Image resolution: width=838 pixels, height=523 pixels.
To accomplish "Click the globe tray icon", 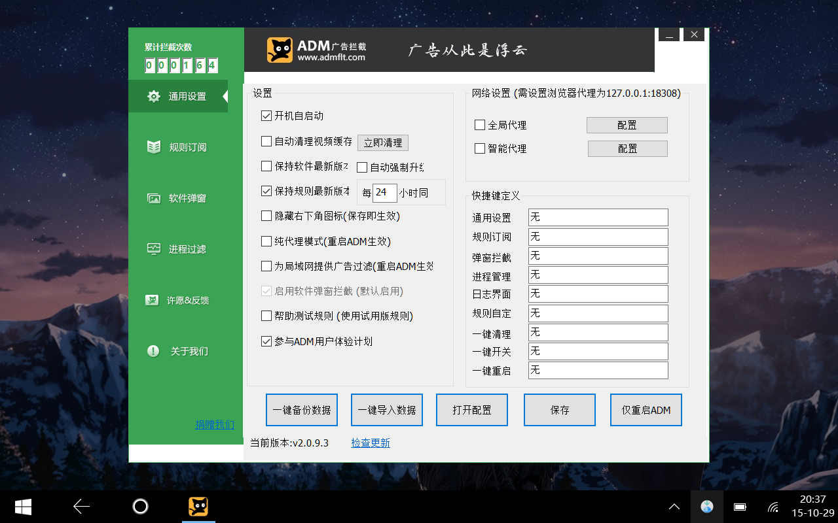I will pyautogui.click(x=706, y=507).
